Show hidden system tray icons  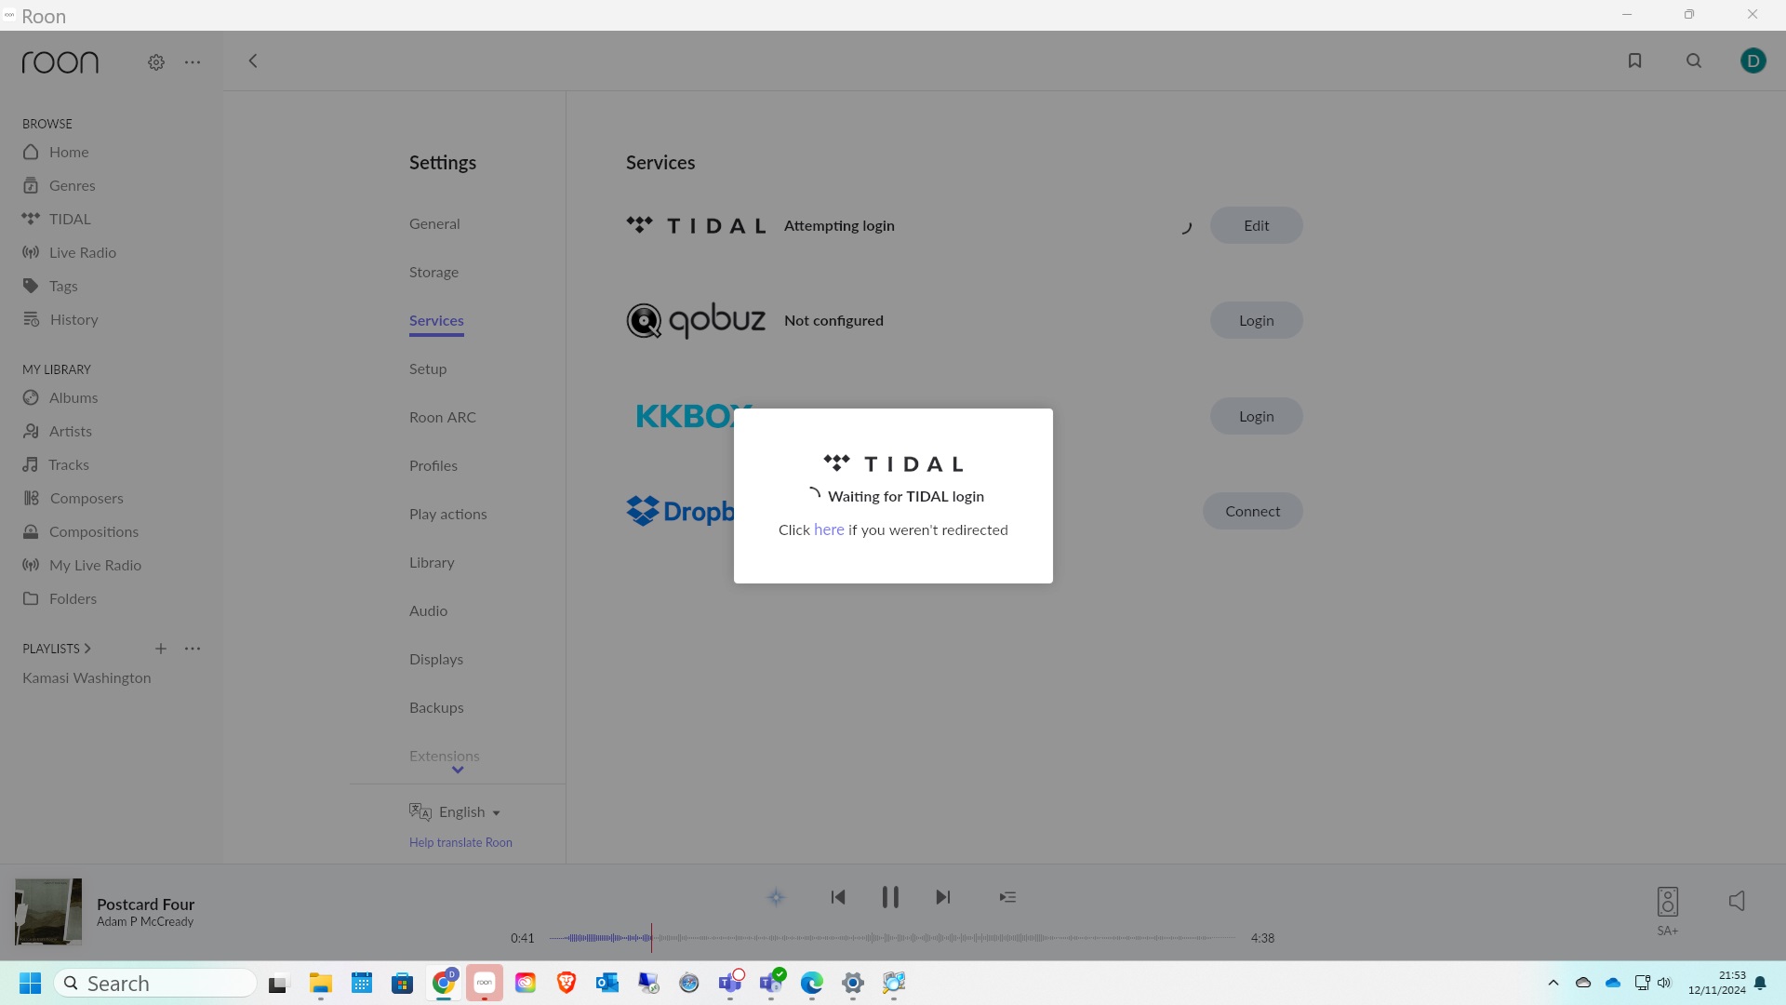click(1553, 983)
